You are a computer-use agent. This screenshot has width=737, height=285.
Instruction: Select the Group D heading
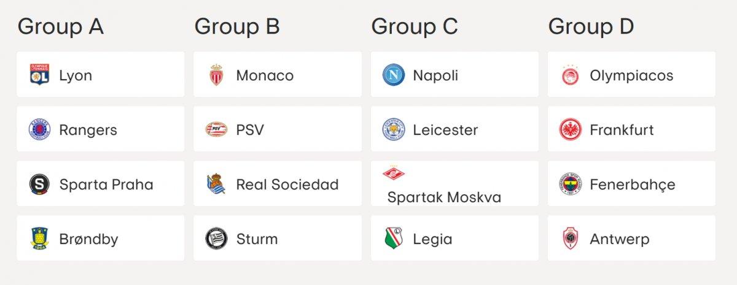click(591, 27)
